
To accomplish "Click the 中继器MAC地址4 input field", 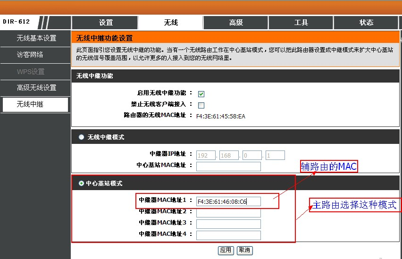I will [228, 235].
